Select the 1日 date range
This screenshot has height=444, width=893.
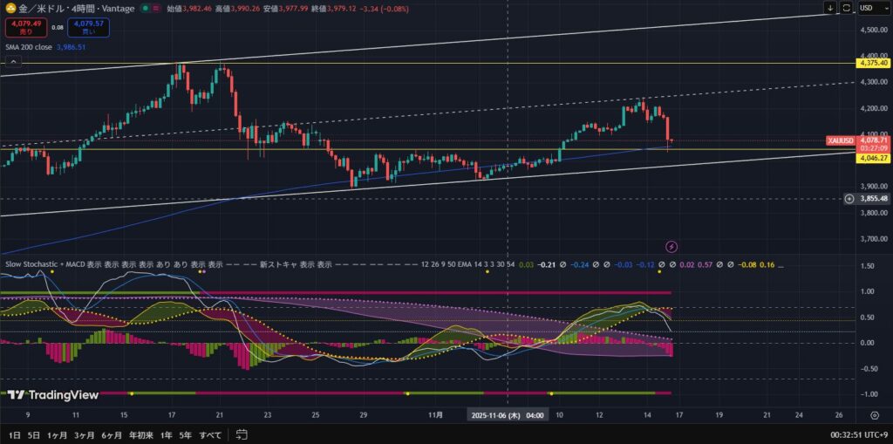pos(13,434)
